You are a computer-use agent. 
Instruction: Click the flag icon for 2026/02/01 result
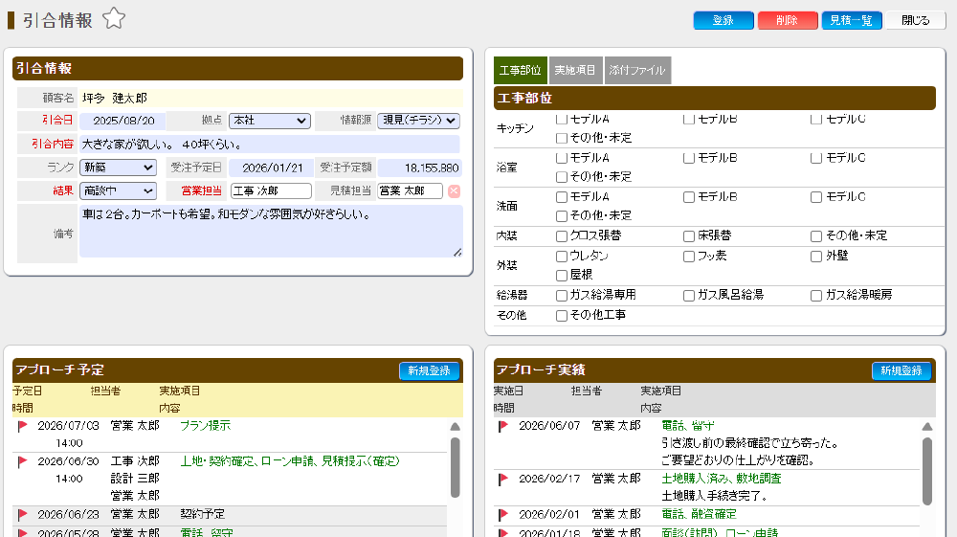click(x=503, y=514)
